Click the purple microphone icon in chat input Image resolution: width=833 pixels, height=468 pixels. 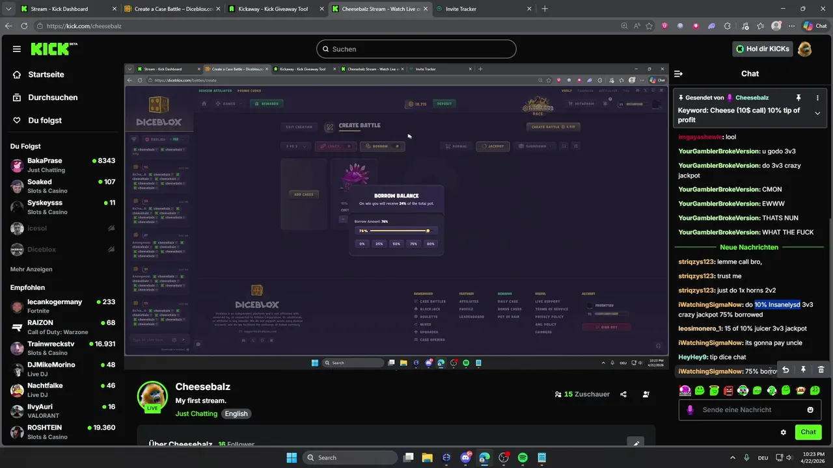690,410
